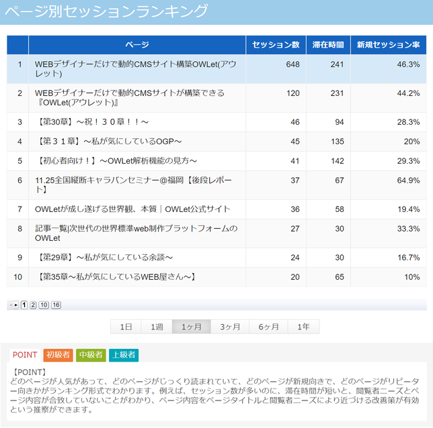Click session count 648

(x=292, y=64)
